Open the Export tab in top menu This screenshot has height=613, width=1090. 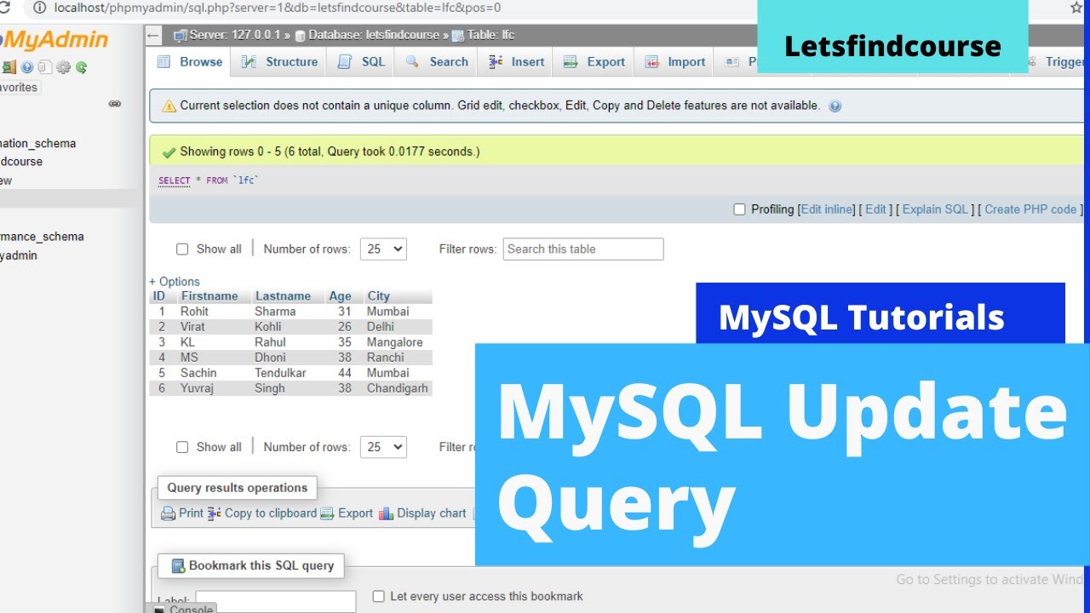click(594, 62)
